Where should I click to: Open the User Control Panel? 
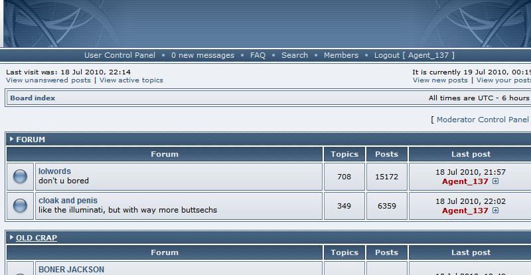coord(119,55)
